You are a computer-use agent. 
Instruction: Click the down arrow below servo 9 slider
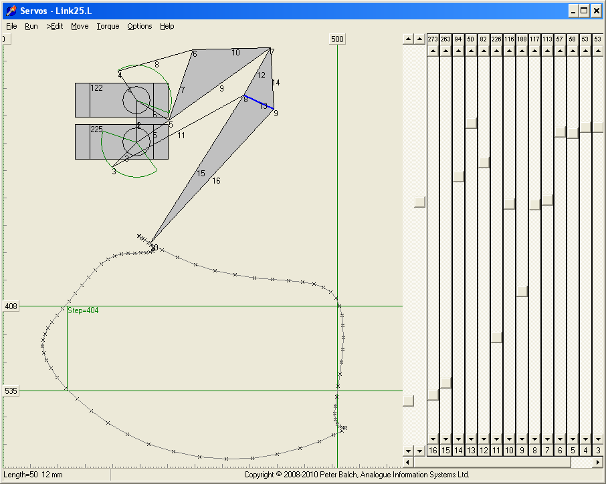point(521,439)
